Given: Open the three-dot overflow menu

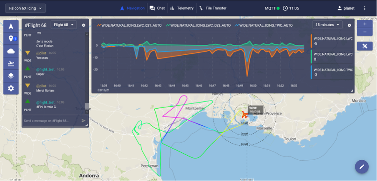Looking at the screenshot, I should (x=365, y=8).
